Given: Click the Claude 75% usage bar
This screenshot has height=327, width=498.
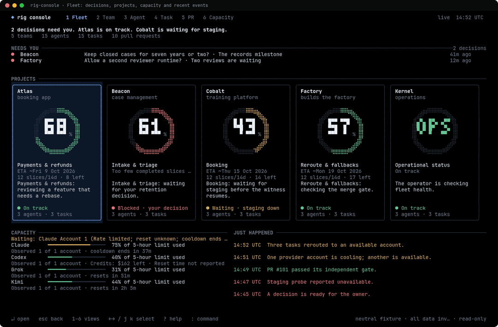Looking at the screenshot, I should (x=77, y=245).
